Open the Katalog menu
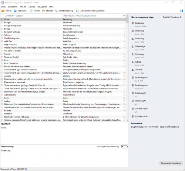Screen dimensions: 185x171 (32, 7)
